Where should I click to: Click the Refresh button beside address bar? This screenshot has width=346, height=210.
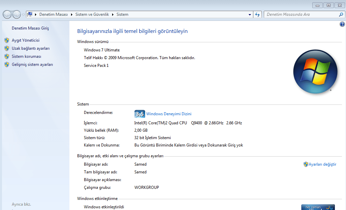[x=257, y=14]
